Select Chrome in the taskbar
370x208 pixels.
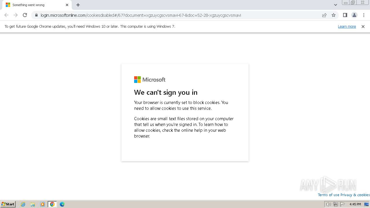52,204
